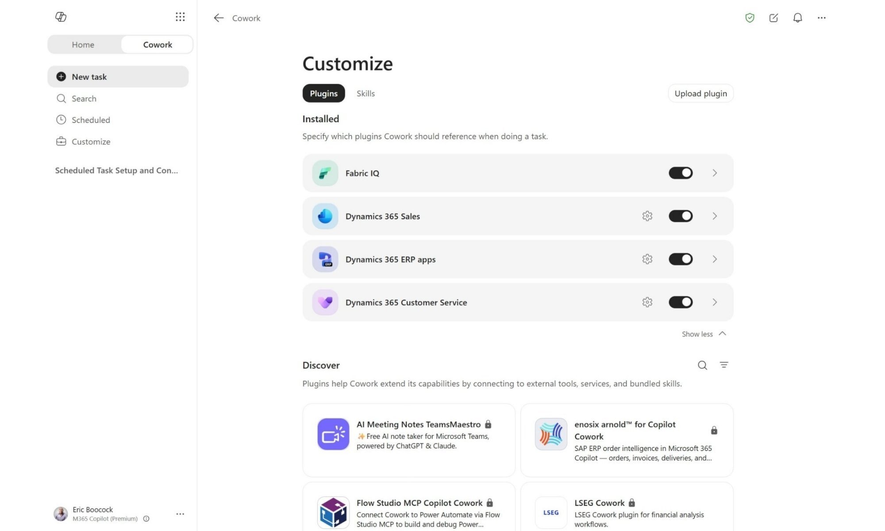Viewport: 885px width, 531px height.
Task: Click the Flow Studio MCP cube icon
Action: 333,512
